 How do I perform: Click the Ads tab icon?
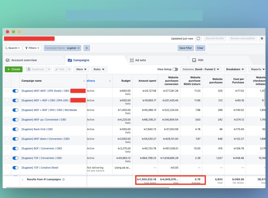(194, 60)
